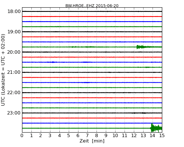
Task: Click the y-axis label UTC (Lokalzeit = UTC + 02:00)
Action: tap(3, 70)
